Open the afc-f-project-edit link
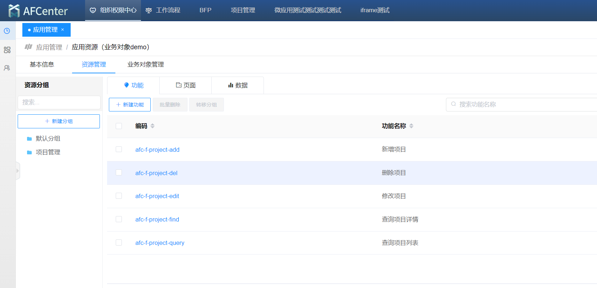597x288 pixels. (x=157, y=196)
